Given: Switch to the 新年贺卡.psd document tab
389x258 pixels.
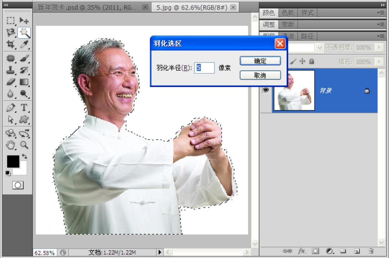Looking at the screenshot, I should point(87,8).
